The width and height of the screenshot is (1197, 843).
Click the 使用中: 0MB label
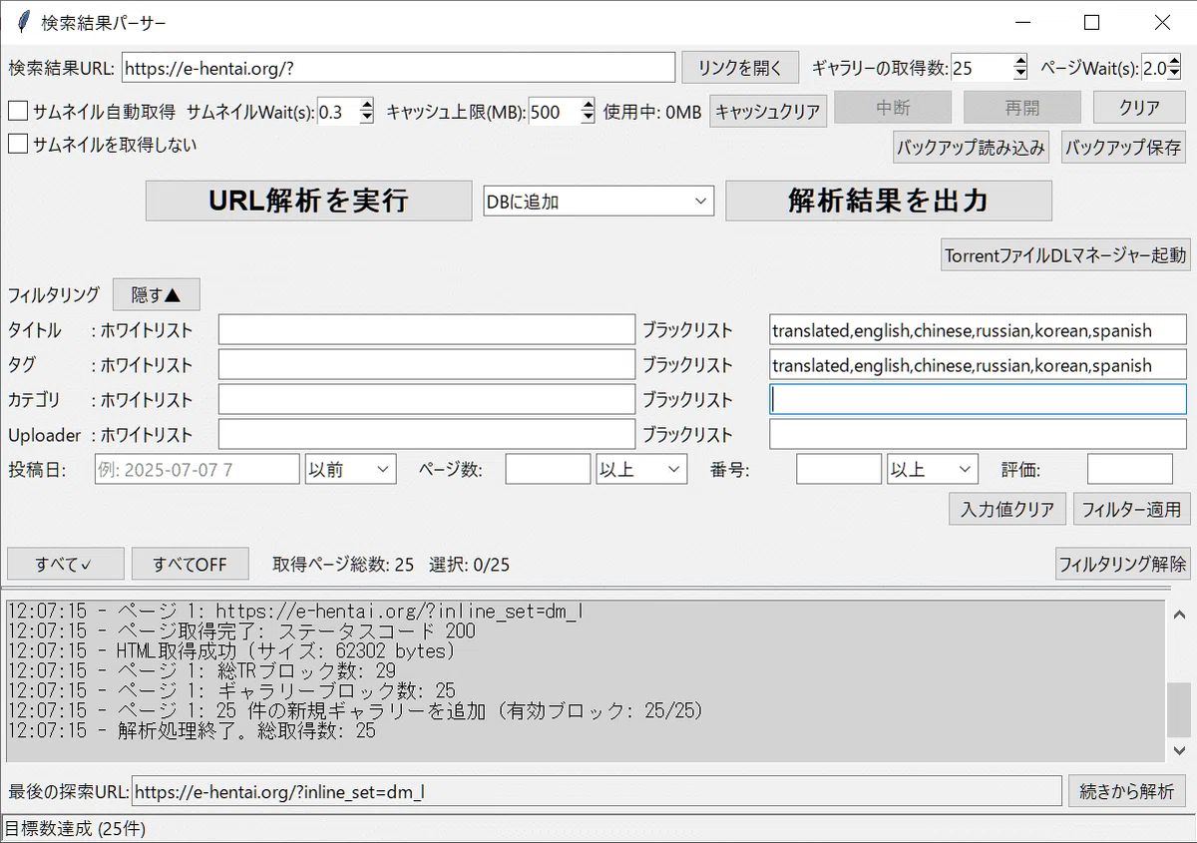[652, 112]
